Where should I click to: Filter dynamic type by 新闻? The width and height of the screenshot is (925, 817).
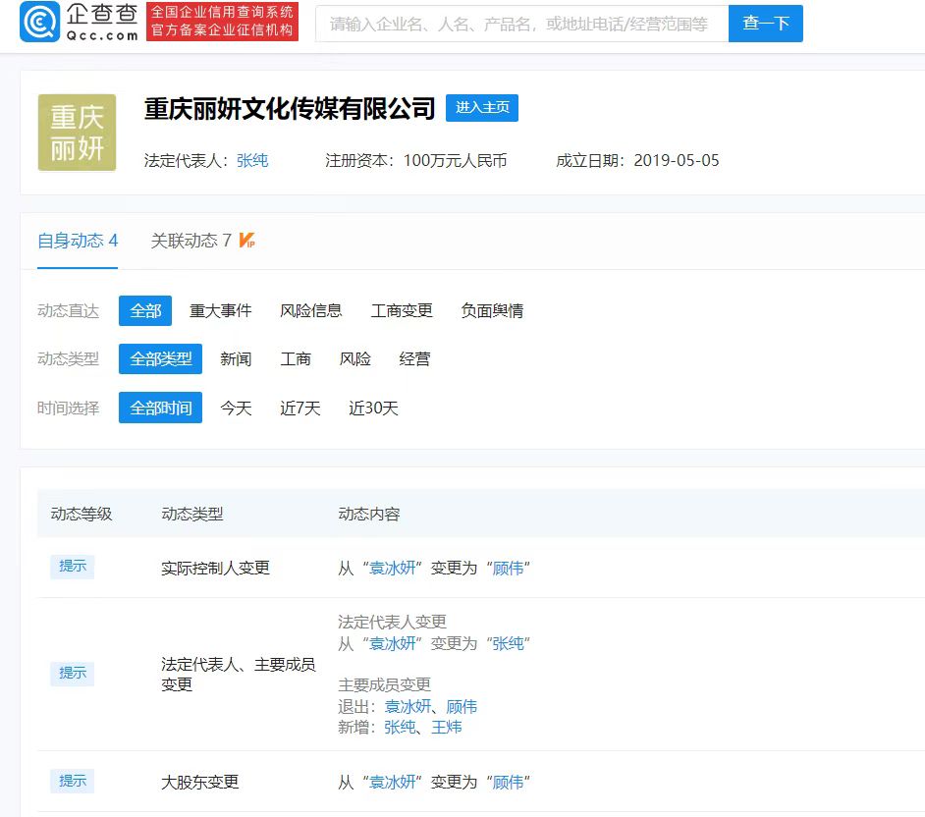click(236, 359)
